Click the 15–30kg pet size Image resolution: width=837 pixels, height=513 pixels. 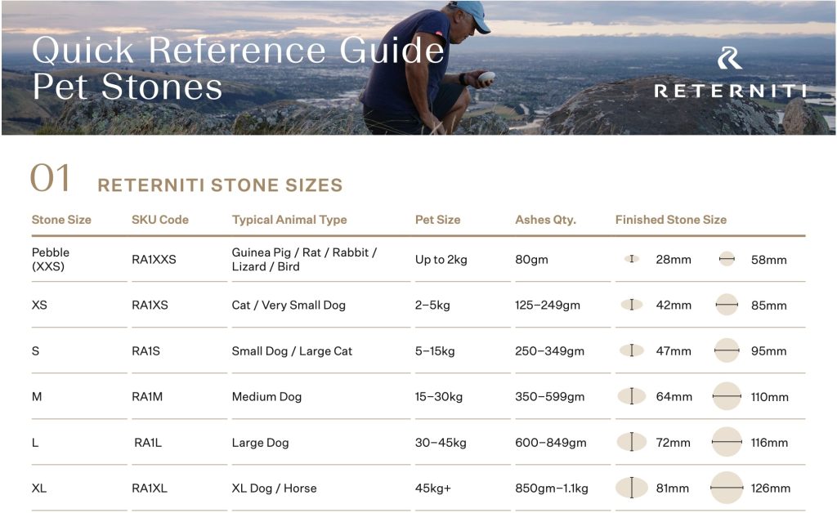(x=439, y=397)
